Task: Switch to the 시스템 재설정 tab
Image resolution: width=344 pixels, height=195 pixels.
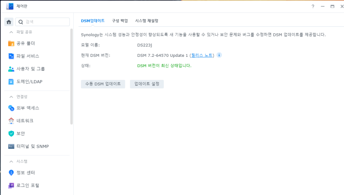Action: (x=147, y=21)
